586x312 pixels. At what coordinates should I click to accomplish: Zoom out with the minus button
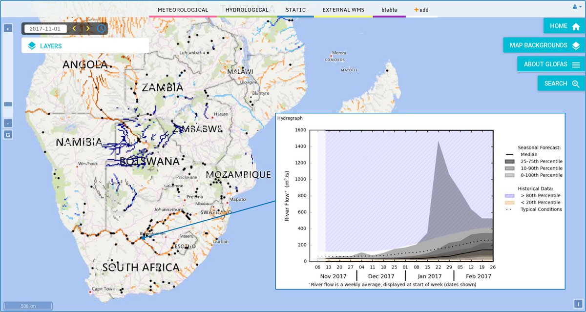tap(8, 123)
